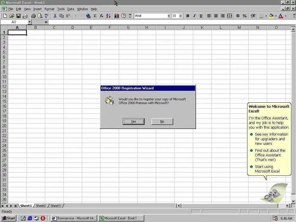
Task: Apply Currency Style dollar icon
Action: [x=238, y=16]
